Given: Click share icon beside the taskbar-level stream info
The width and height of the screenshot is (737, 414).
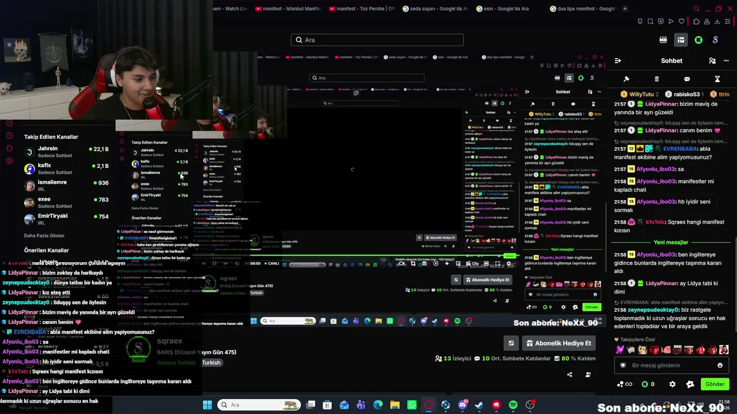Looking at the screenshot, I should click(x=569, y=374).
